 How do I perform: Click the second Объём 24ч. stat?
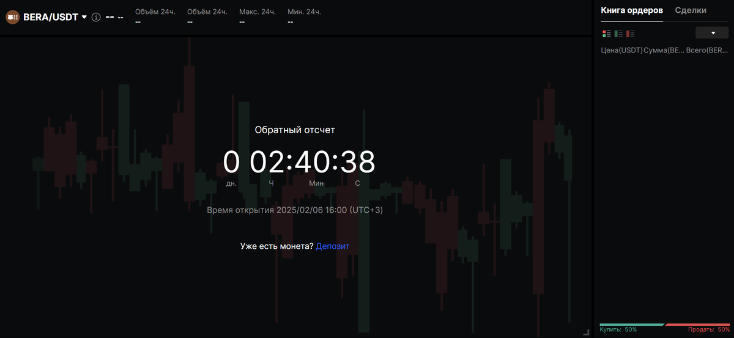click(x=207, y=17)
